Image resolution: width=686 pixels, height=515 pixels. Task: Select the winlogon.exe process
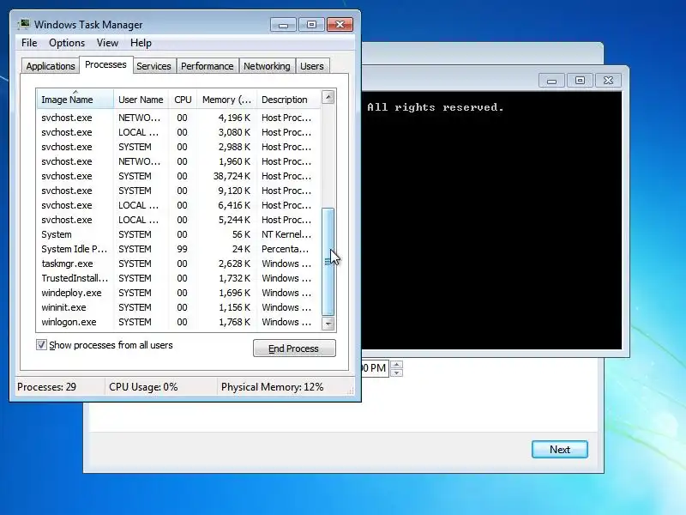[x=178, y=322]
